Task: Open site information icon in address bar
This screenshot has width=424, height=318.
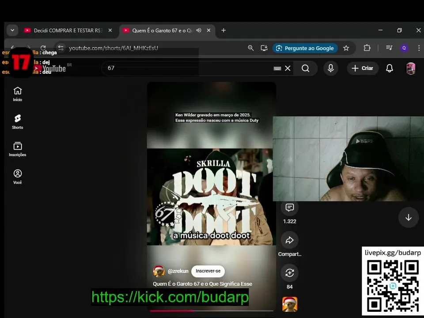Action: pos(61,48)
